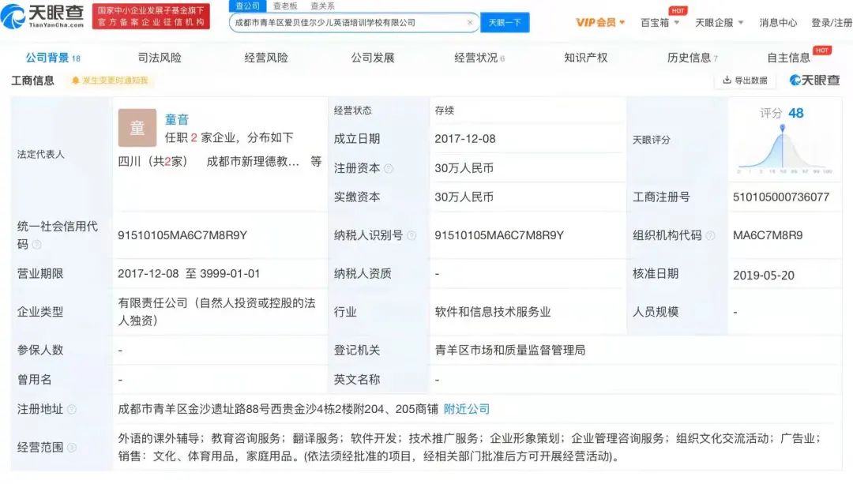Clear the search box with the × icon
The image size is (853, 484).
(x=471, y=23)
